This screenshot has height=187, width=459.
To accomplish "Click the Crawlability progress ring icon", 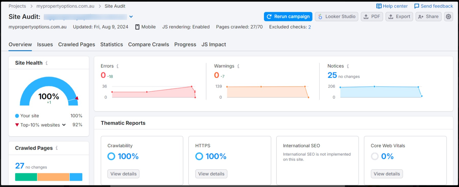I will [111, 156].
